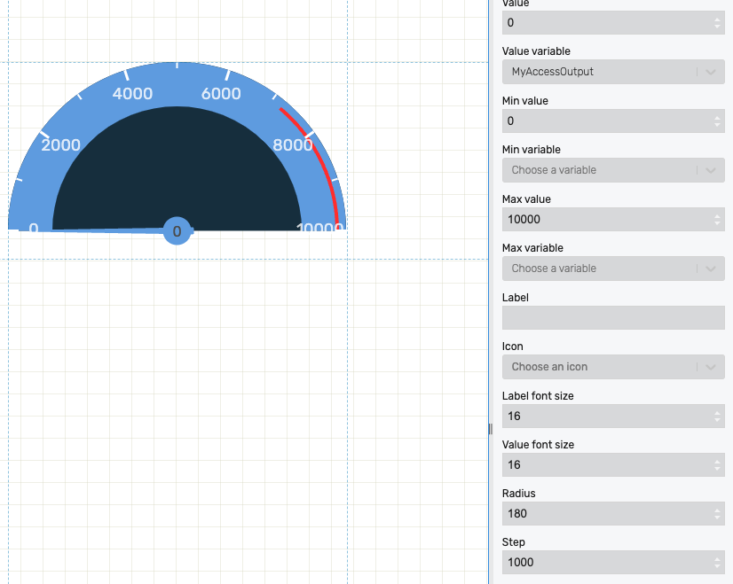Focus the Radius field showing 180
The image size is (733, 584).
pyautogui.click(x=603, y=513)
